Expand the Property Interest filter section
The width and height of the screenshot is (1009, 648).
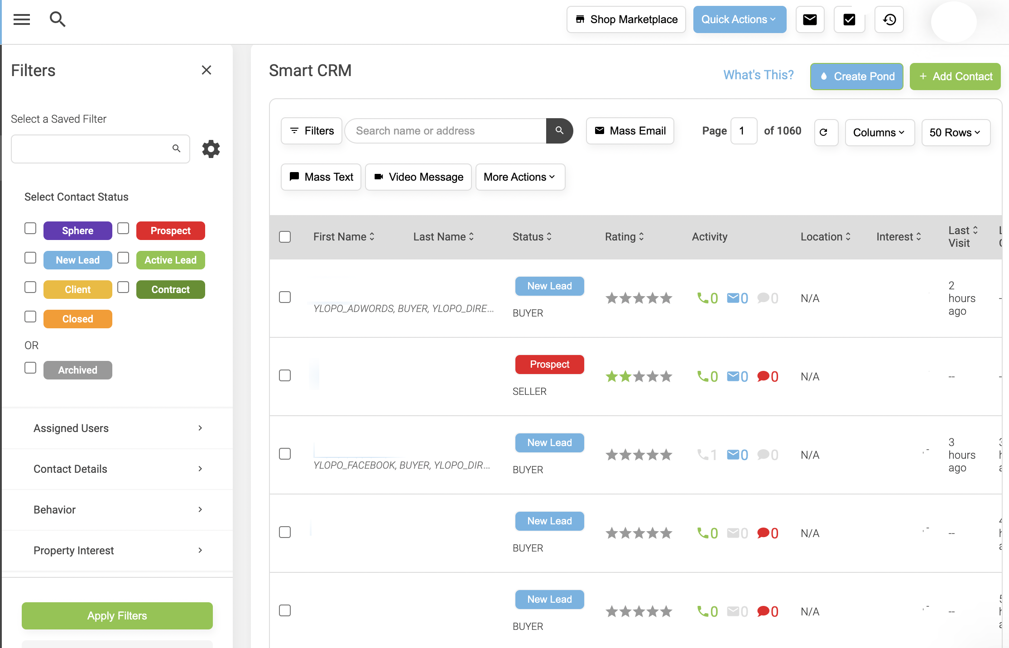(117, 551)
